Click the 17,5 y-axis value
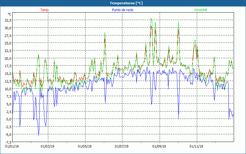Screen dimensions: 246x154 [8, 66]
